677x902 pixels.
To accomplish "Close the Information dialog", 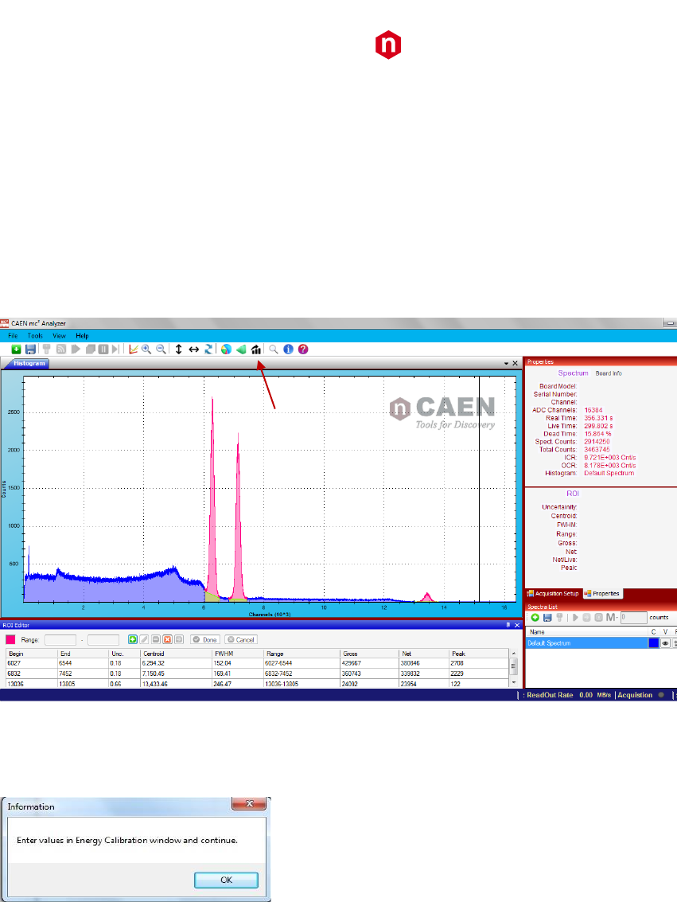I will 249,803.
